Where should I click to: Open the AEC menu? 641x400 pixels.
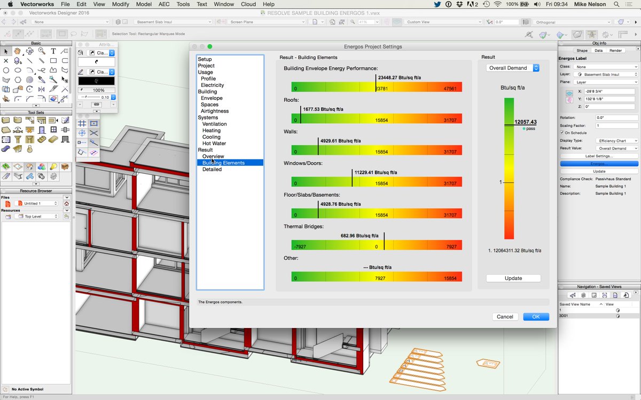164,4
